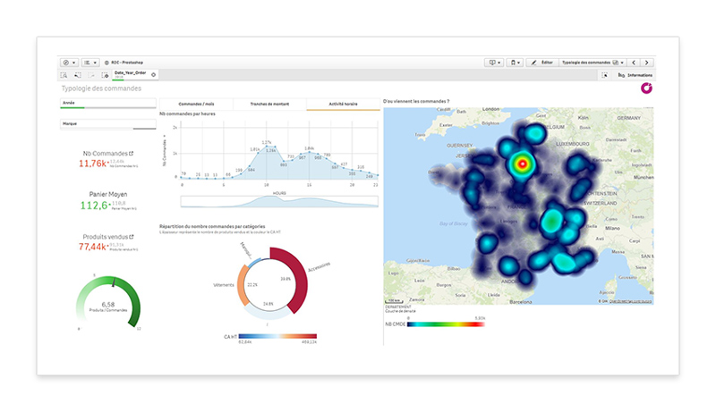Open the list menu dropdown
Screen dimensions: 716x412
90,63
